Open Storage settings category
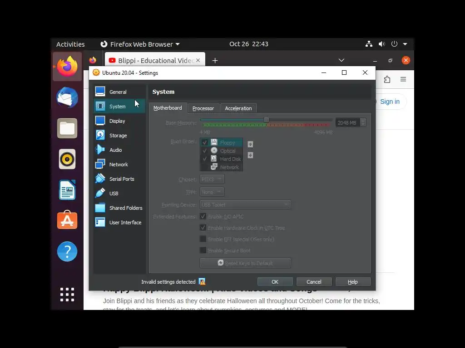The width and height of the screenshot is (465, 348). [119, 135]
